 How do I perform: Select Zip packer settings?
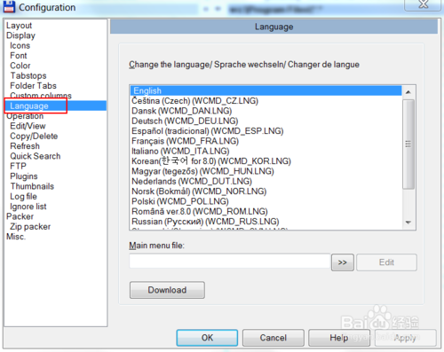pos(30,226)
